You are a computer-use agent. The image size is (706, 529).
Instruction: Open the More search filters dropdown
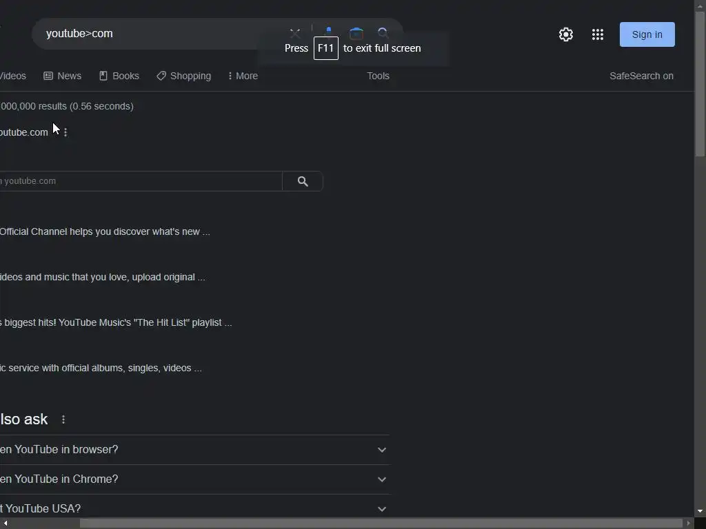243,76
